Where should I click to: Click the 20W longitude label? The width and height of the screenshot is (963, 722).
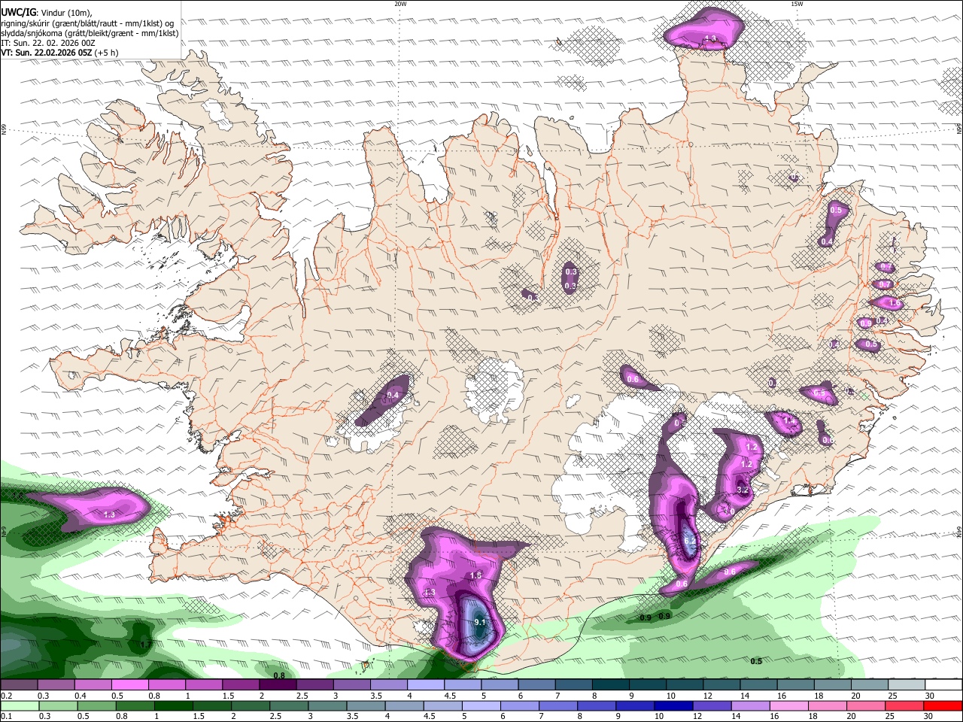click(400, 4)
